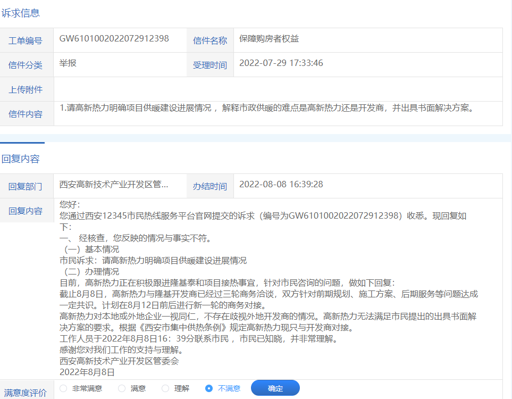Click the work order number GW6101002022072912398 field
Image resolution: width=512 pixels, height=399 pixels.
click(x=114, y=39)
